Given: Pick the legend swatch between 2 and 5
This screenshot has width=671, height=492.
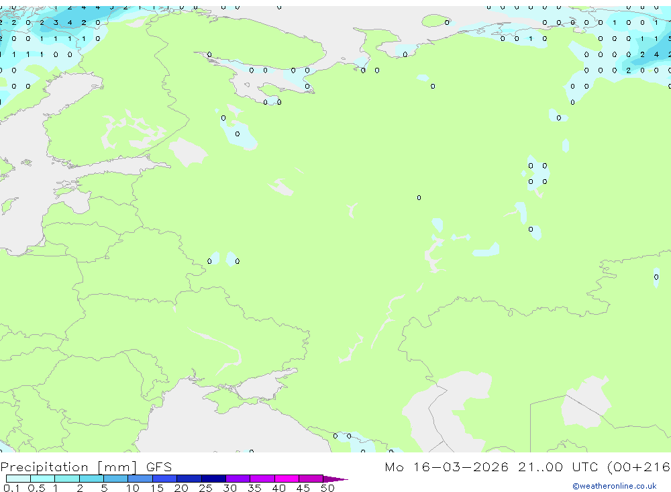Looking at the screenshot, I should [x=91, y=479].
